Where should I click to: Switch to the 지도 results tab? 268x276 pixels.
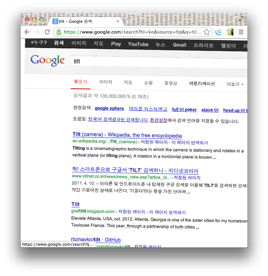(x=128, y=83)
